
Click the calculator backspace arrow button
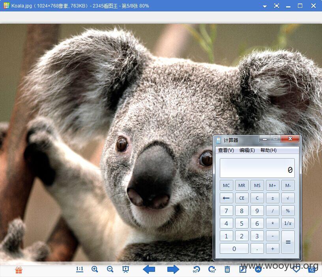pyautogui.click(x=226, y=198)
